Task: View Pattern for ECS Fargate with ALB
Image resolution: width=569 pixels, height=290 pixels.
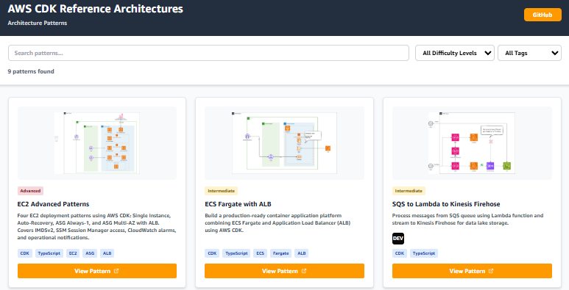Action: [284, 271]
